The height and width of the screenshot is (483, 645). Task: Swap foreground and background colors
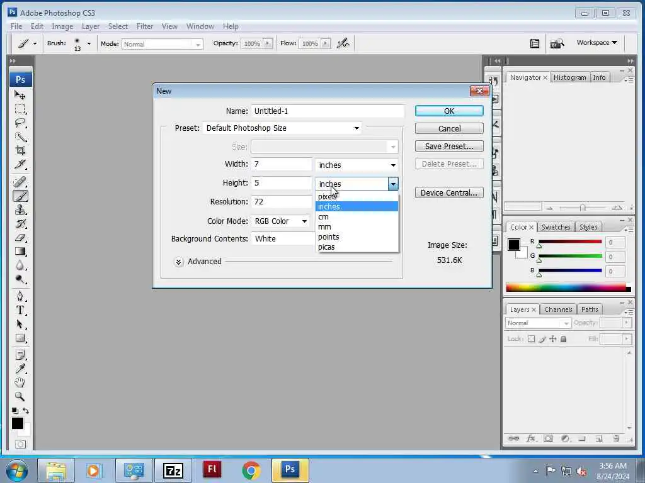pyautogui.click(x=26, y=410)
